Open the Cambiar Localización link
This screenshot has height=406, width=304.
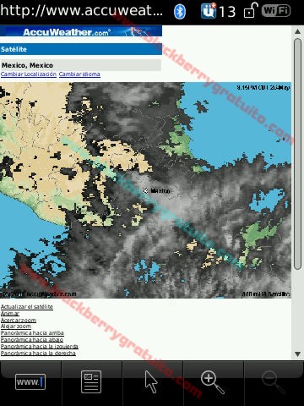[x=29, y=74]
